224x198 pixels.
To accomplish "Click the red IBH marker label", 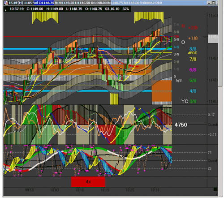I will pos(177,37).
